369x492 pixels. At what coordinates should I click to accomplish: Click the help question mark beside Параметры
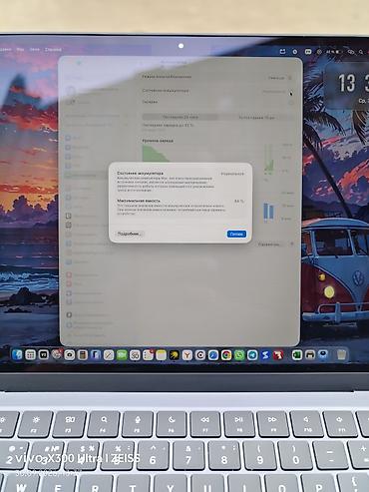[x=291, y=245]
